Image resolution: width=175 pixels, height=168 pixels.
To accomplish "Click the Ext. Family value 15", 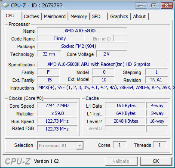I will tap(48, 80).
